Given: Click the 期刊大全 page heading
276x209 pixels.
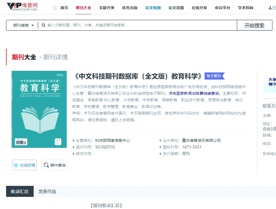Looking at the screenshot, I should (24, 57).
